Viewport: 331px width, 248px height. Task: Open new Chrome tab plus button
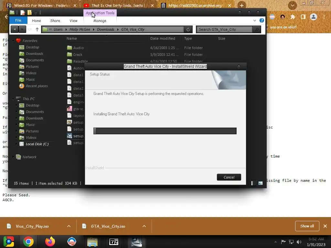(x=242, y=5)
